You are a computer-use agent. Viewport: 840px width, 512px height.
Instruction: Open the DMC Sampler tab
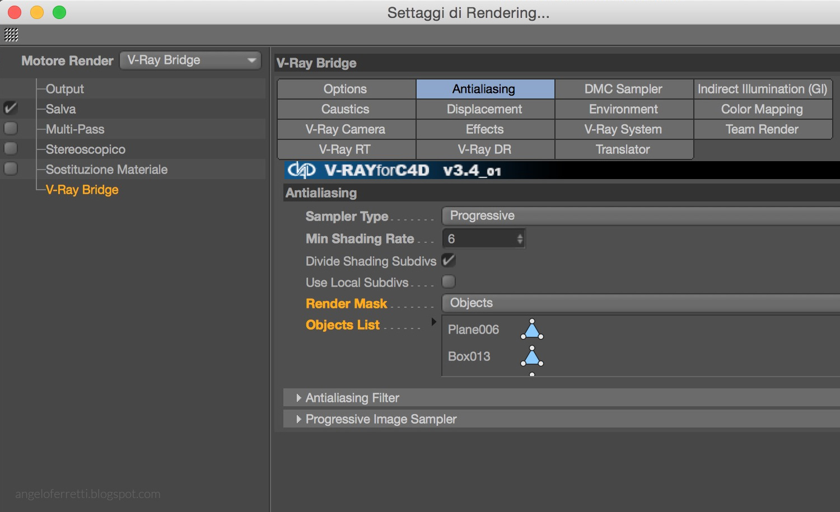[624, 89]
